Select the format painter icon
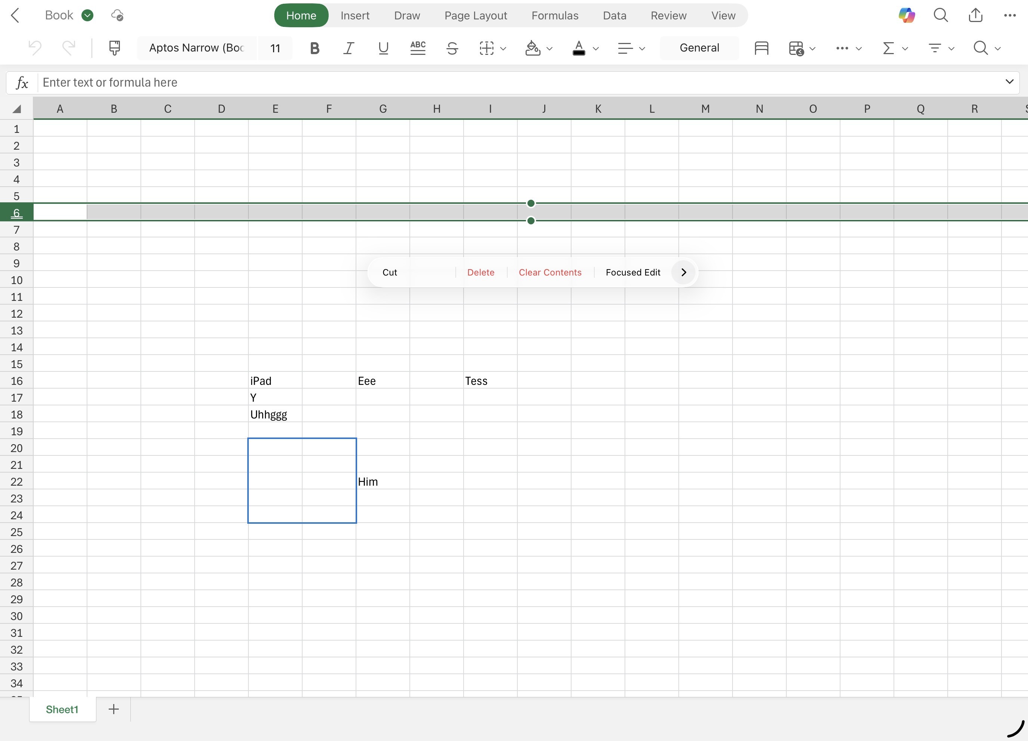Image resolution: width=1028 pixels, height=741 pixels. (115, 47)
